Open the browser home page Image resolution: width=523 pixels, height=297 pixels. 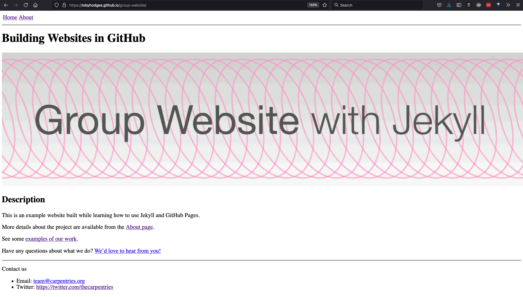[x=35, y=5]
